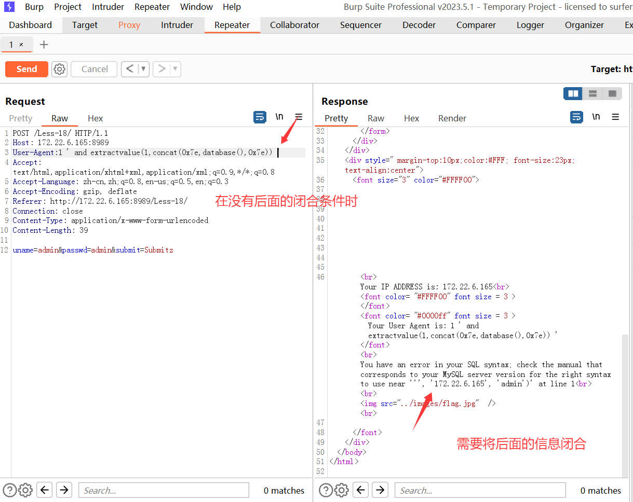The image size is (633, 502).
Task: Go to previous Response search match
Action: coord(361,490)
